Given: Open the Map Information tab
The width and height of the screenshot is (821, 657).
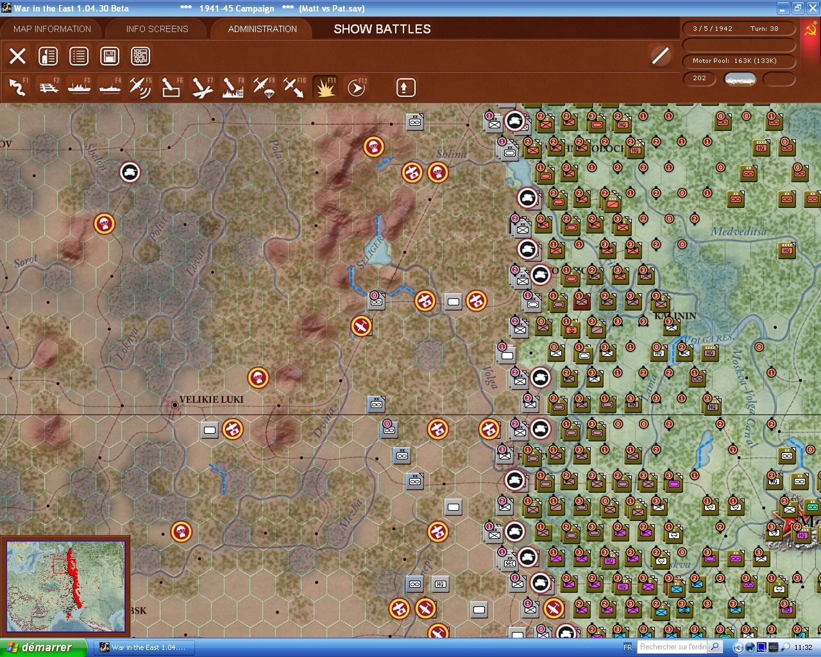Looking at the screenshot, I should [52, 29].
